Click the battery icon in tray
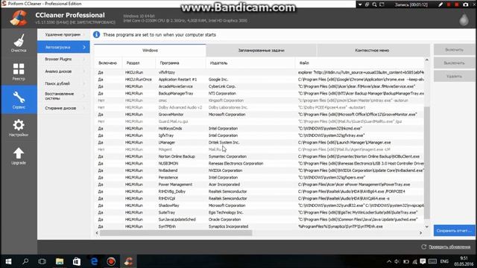 (406, 261)
